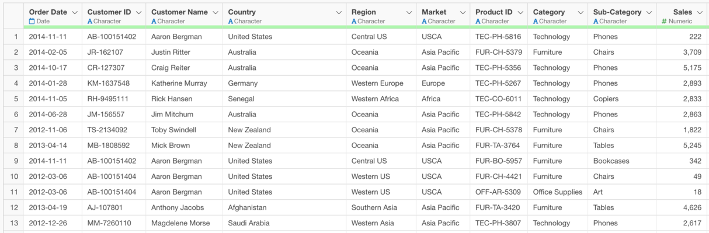Click the Character type icon under Customer Name
Screen dimensions: 709x233
[154, 21]
